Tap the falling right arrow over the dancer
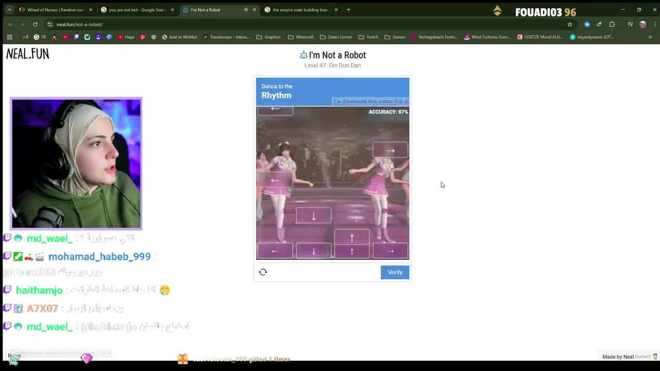 pyautogui.click(x=390, y=150)
